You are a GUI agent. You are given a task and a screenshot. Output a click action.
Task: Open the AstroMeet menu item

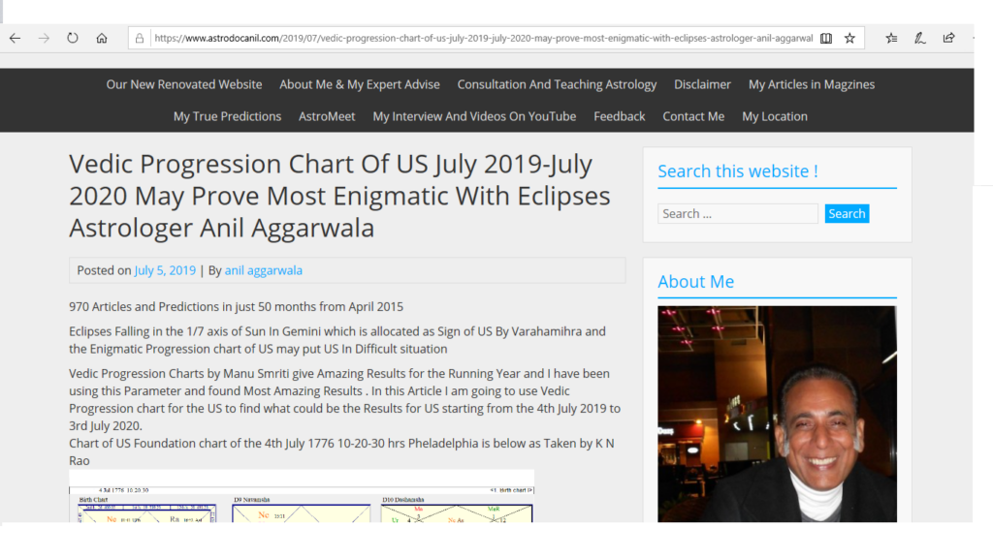(327, 116)
